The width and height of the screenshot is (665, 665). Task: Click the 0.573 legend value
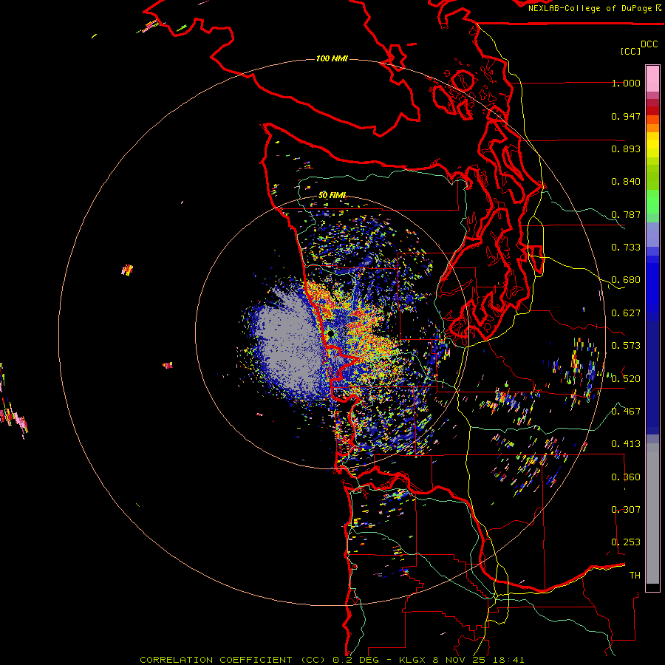point(626,346)
